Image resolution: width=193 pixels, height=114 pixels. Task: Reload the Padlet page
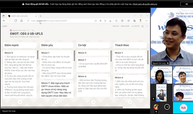point(15,21)
